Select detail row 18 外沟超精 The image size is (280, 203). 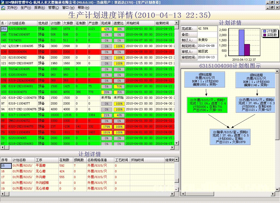[87, 183]
